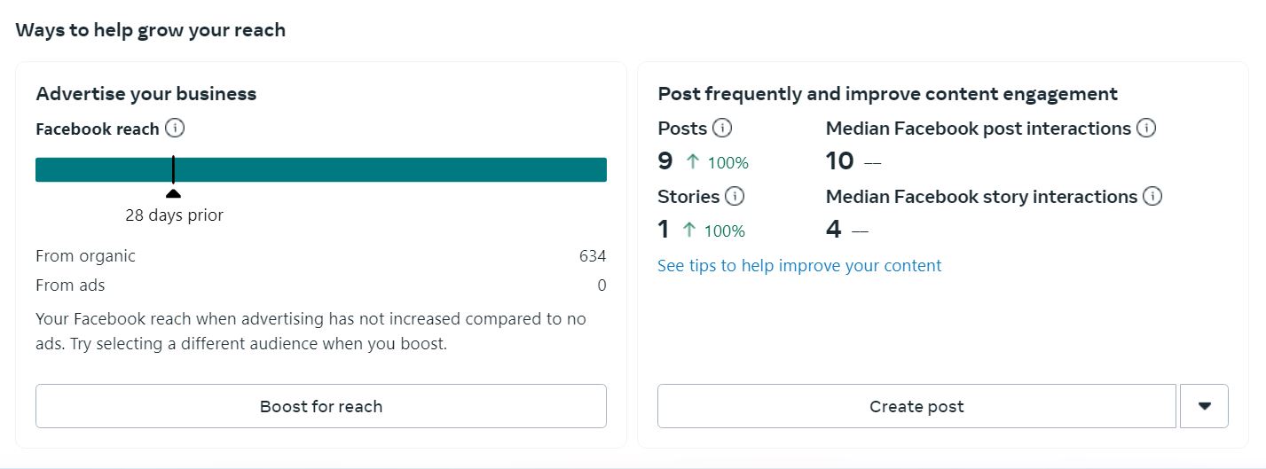Expand the dropdown arrow beside Create post
Screen dimensions: 1266x469
(1204, 406)
